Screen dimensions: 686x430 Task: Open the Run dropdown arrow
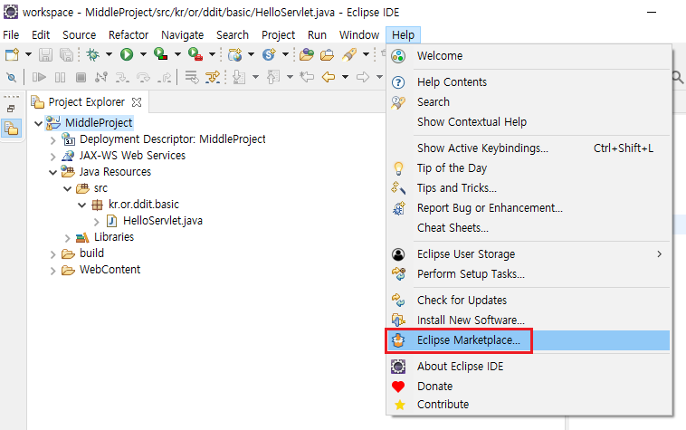(143, 54)
